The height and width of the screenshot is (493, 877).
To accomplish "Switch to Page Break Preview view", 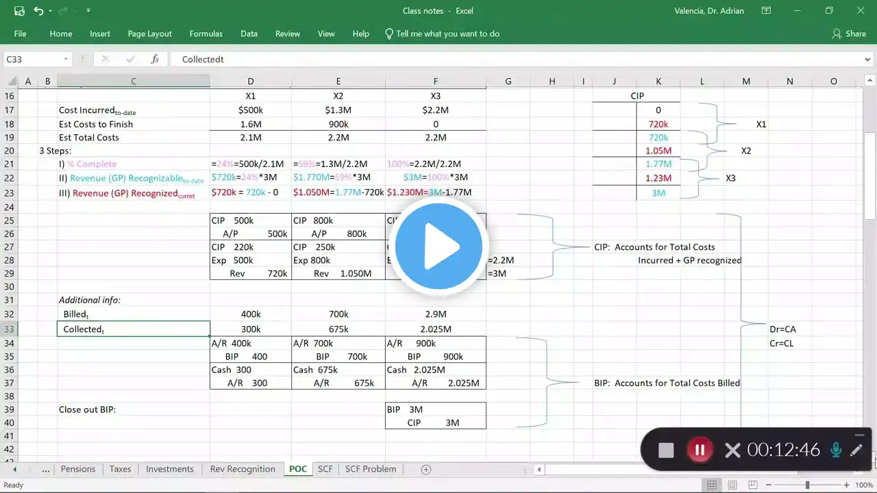I will 752,485.
